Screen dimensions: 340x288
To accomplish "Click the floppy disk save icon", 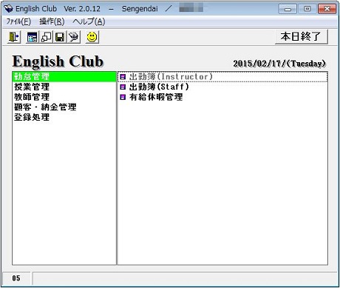I will pyautogui.click(x=60, y=37).
